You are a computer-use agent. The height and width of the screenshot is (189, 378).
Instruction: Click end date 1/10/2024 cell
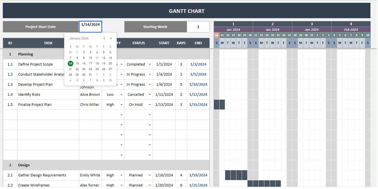coord(198,85)
